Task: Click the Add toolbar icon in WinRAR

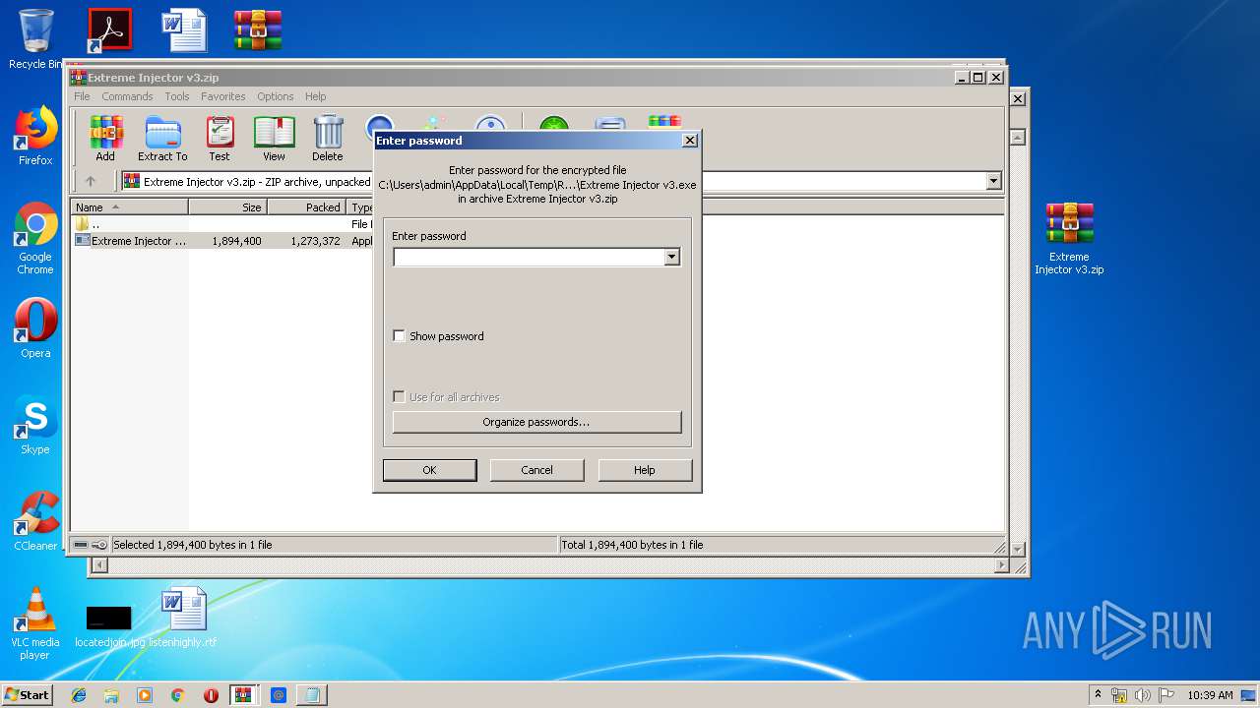Action: click(x=105, y=138)
